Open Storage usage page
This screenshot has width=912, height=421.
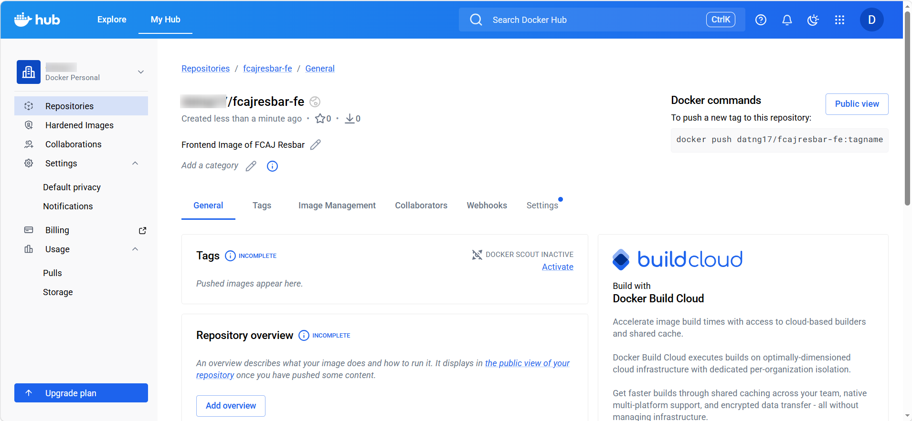click(58, 292)
